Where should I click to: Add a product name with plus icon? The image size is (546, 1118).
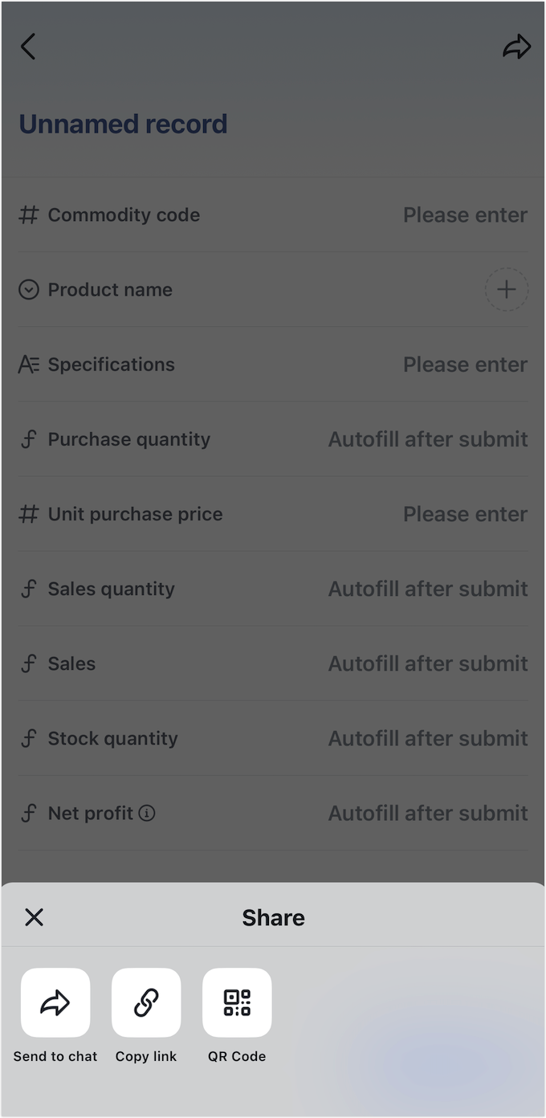click(506, 289)
